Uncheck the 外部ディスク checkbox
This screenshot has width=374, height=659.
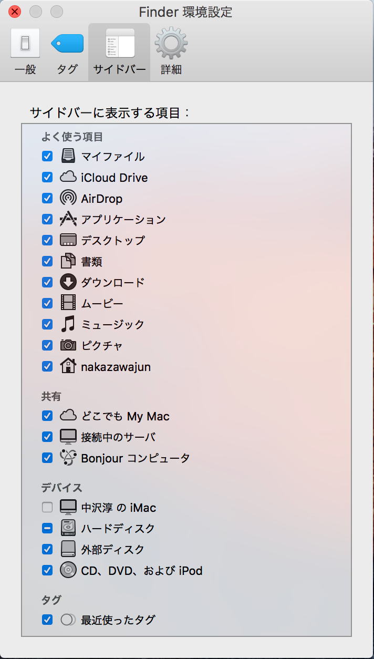coord(47,549)
